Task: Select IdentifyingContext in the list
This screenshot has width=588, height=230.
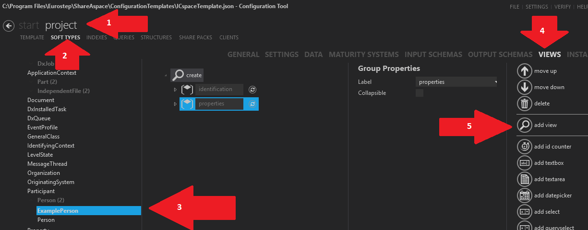Action: tap(51, 146)
